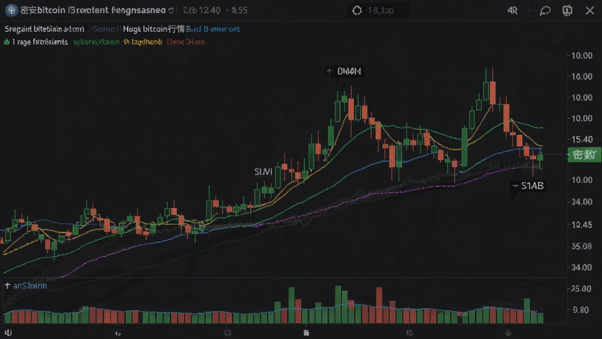602x339 pixels.
Task: Click the book icon next to the close X
Action: coord(567,11)
